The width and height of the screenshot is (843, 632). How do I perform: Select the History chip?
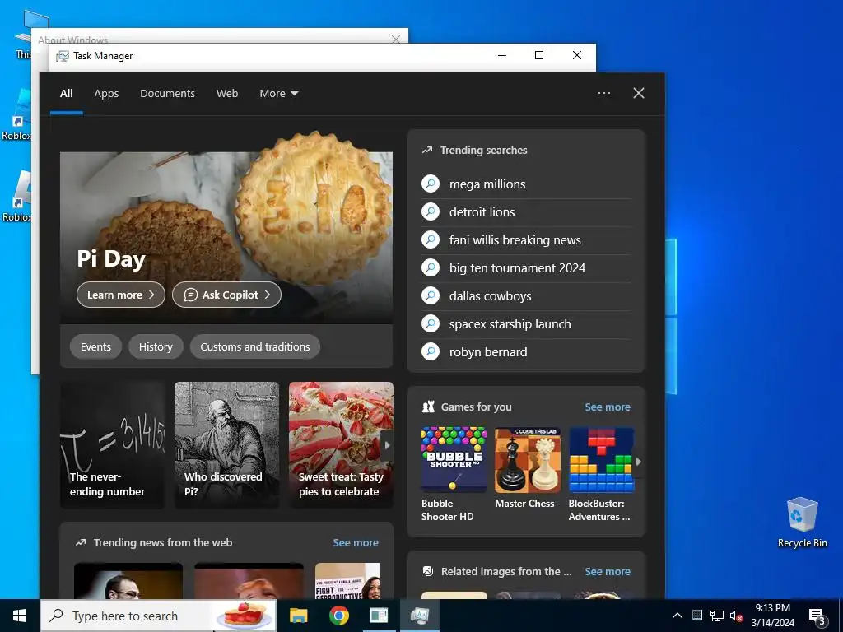(156, 346)
